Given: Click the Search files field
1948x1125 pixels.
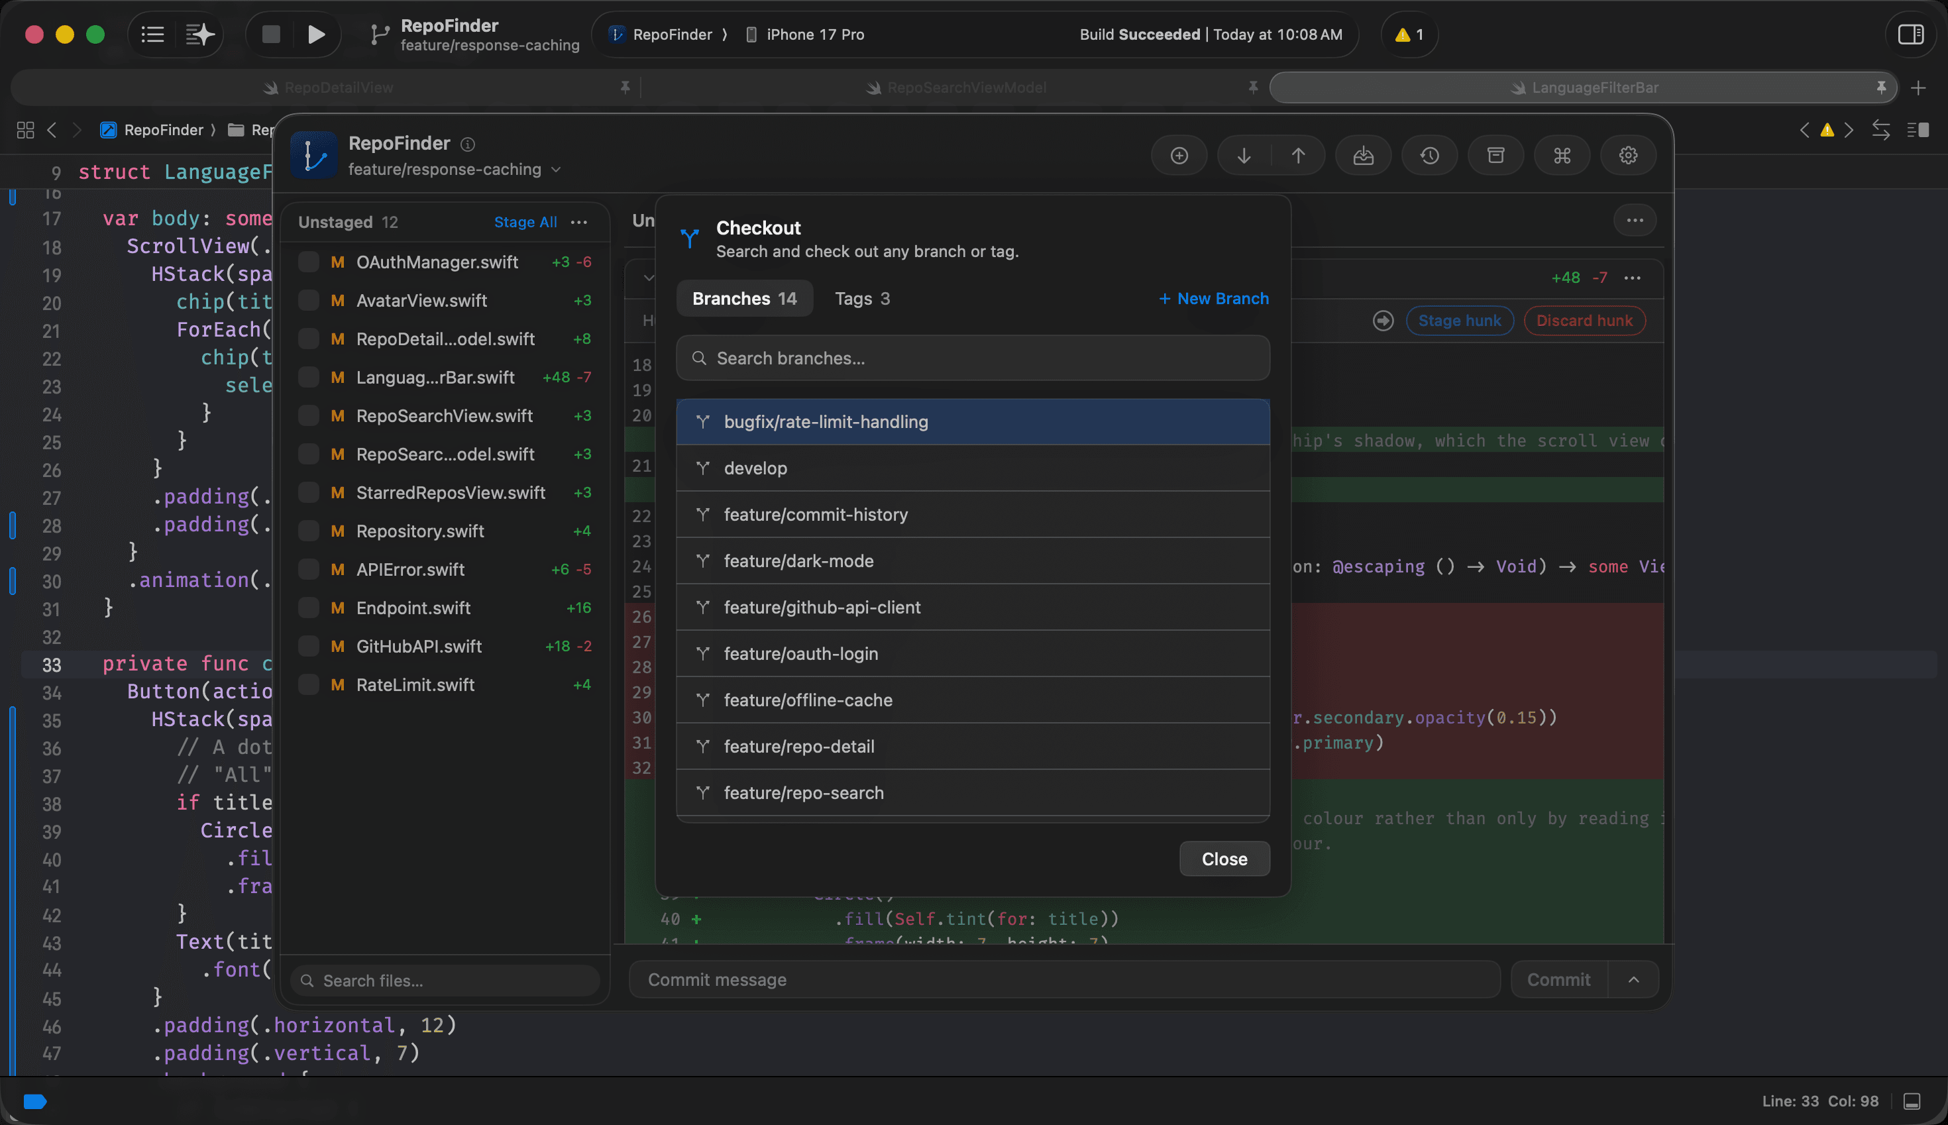Looking at the screenshot, I should pos(445,981).
